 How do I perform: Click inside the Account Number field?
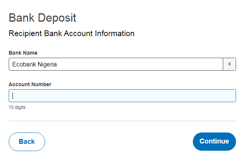122,96
